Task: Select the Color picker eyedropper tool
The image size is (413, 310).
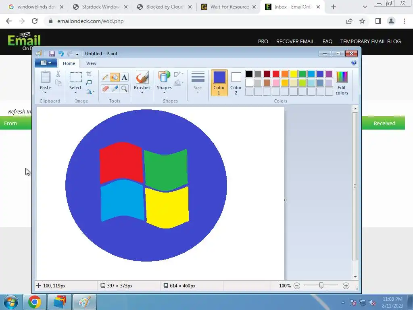Action: [115, 88]
